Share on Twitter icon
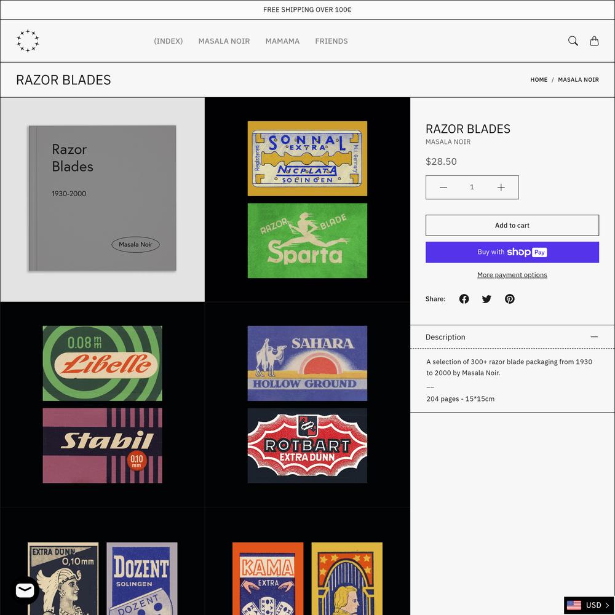This screenshot has width=615, height=615. tap(486, 299)
